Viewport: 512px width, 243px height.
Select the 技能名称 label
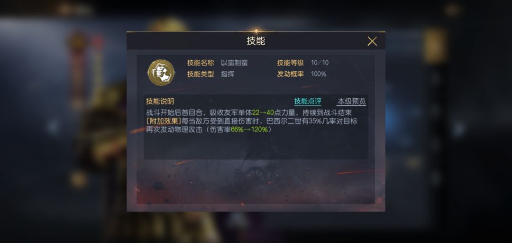[201, 63]
